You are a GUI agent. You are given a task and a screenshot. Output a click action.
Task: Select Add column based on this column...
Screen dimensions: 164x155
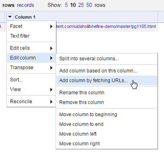tap(107, 71)
